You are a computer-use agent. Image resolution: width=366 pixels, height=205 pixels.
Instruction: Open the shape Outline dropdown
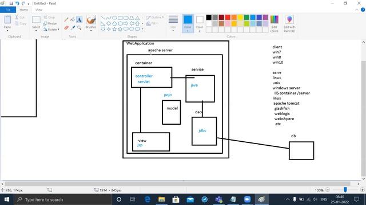[x=155, y=18]
